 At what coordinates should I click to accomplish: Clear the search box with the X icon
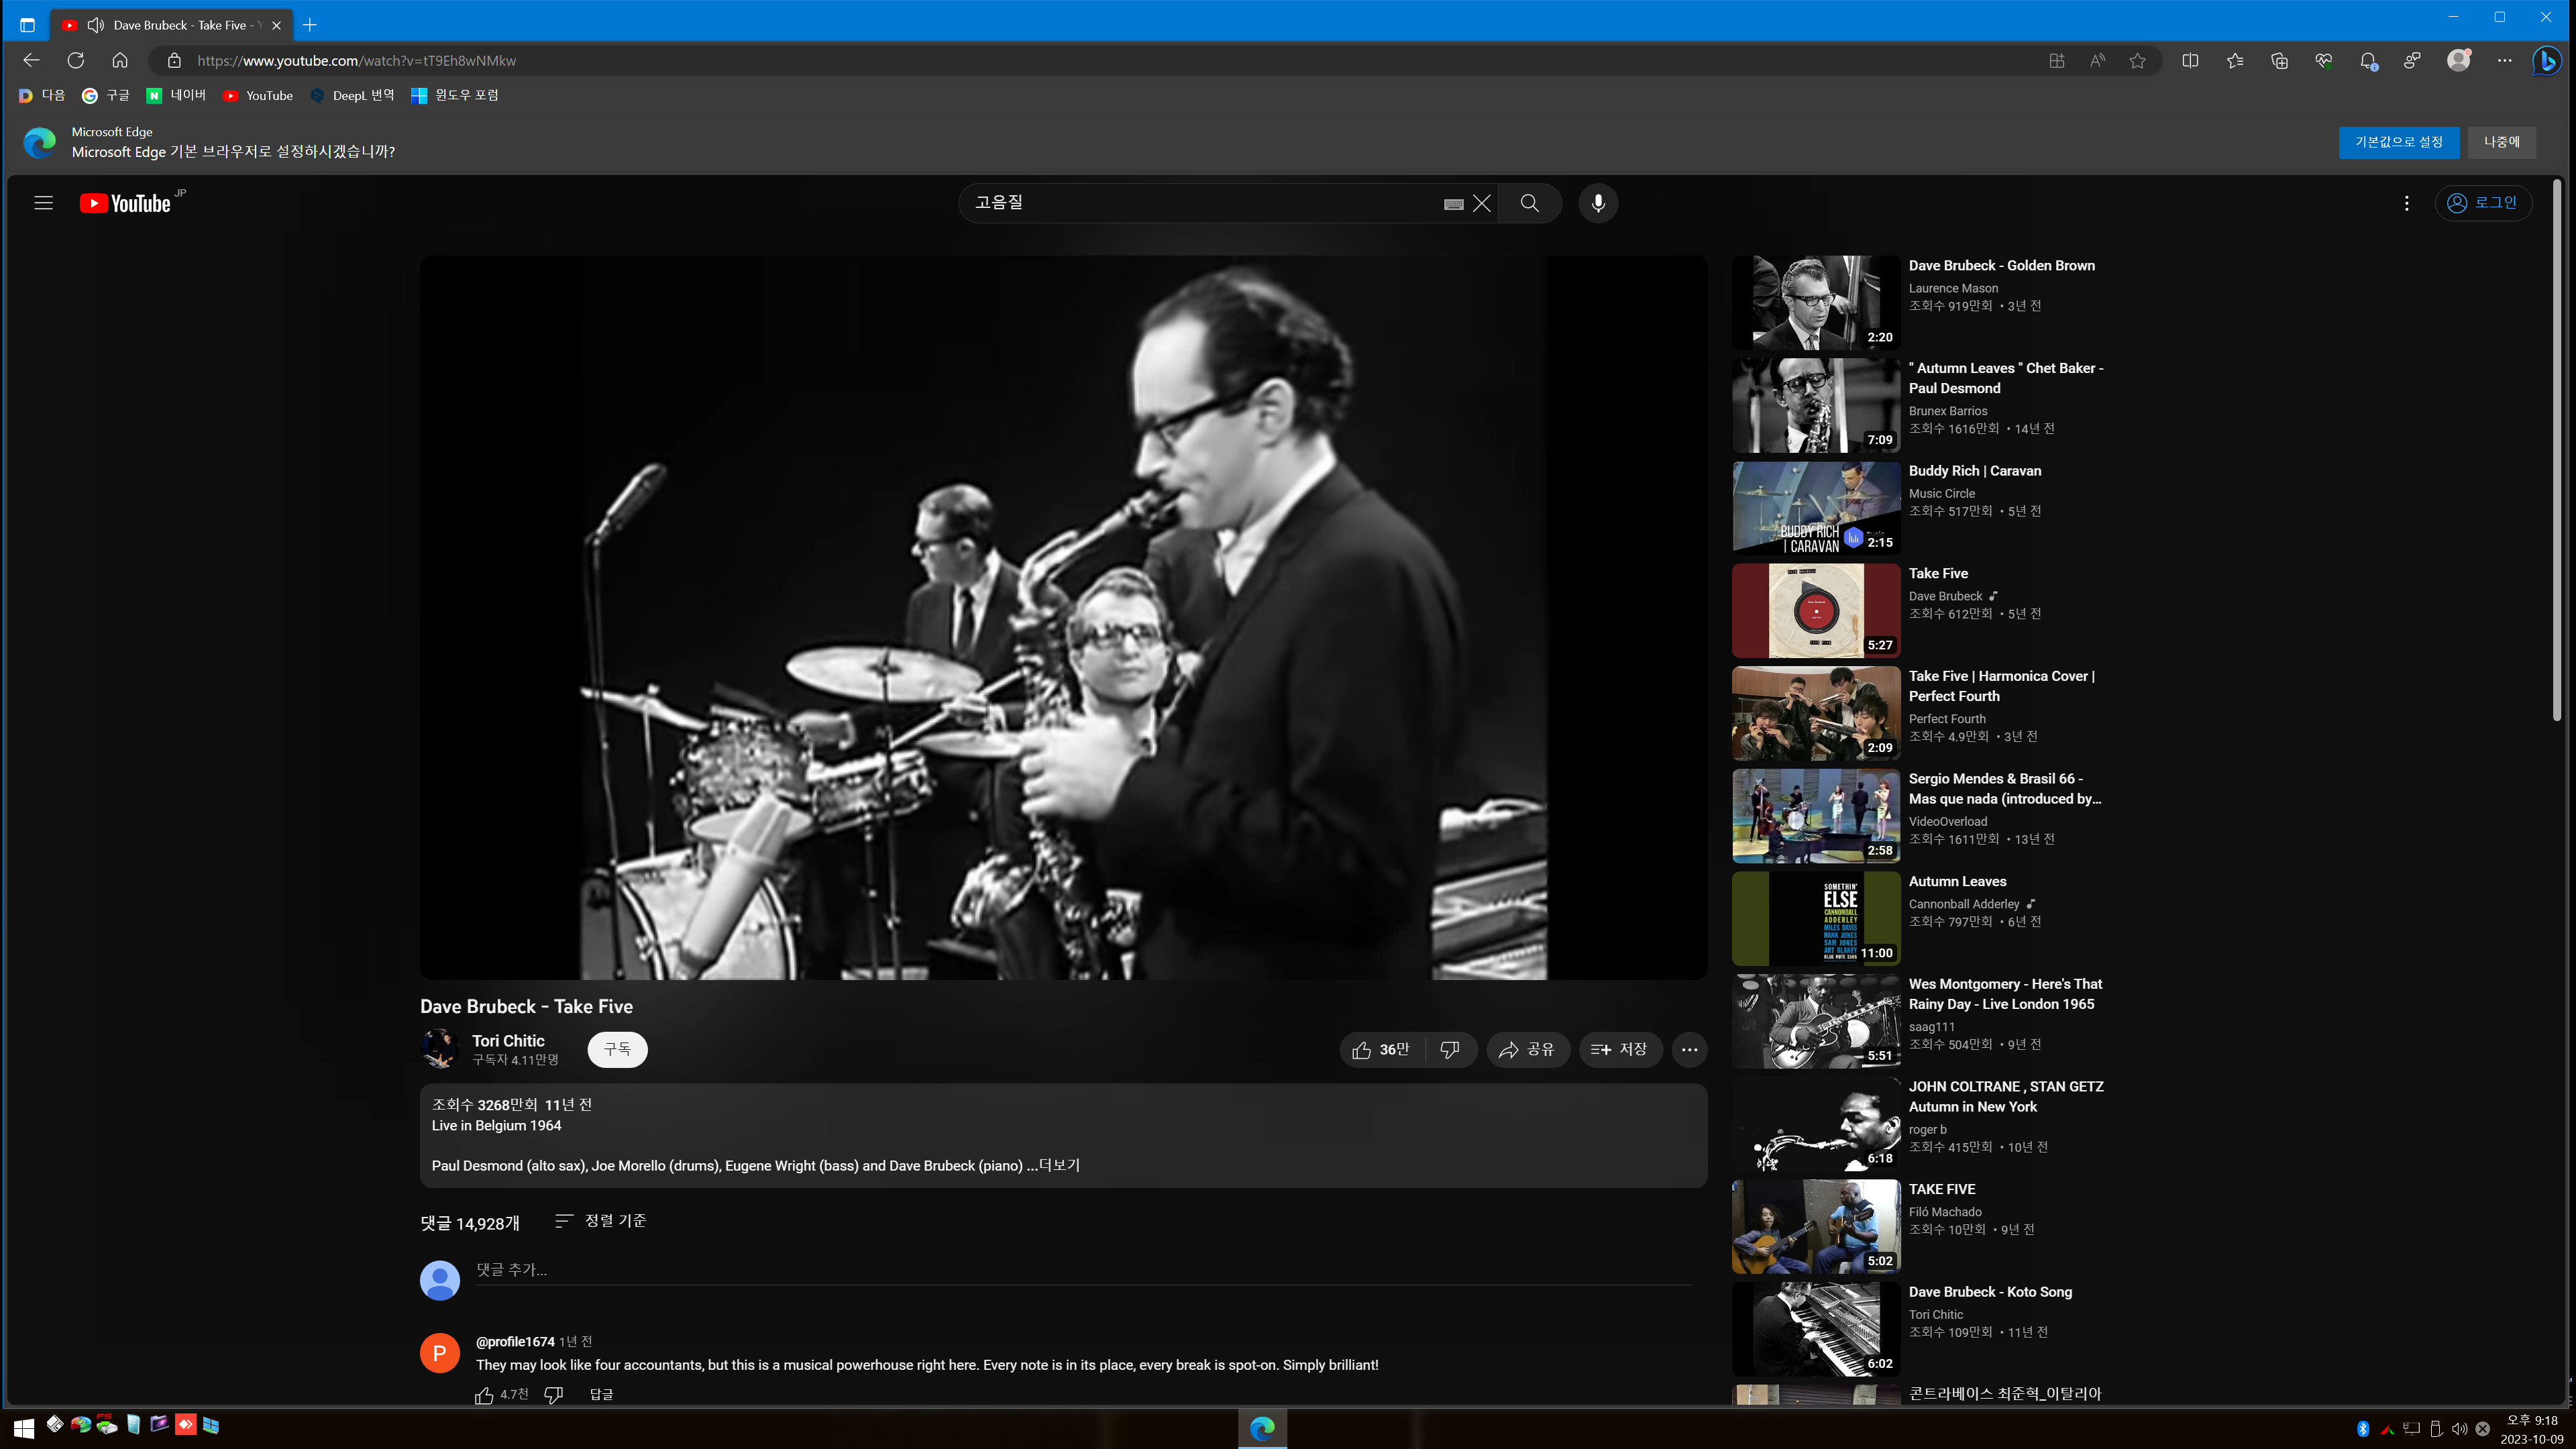(x=1482, y=204)
